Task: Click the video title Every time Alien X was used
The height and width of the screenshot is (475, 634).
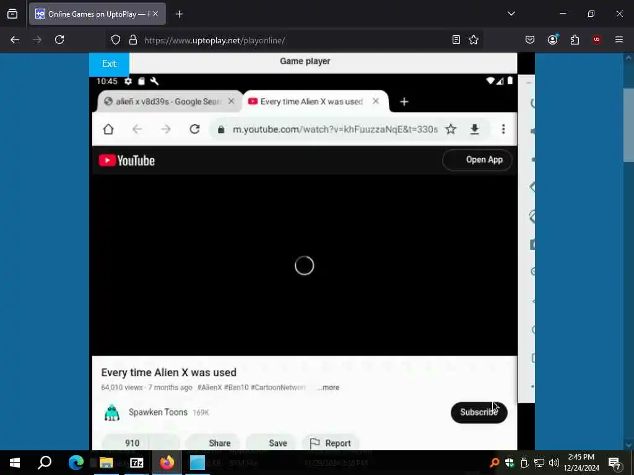Action: tap(168, 372)
